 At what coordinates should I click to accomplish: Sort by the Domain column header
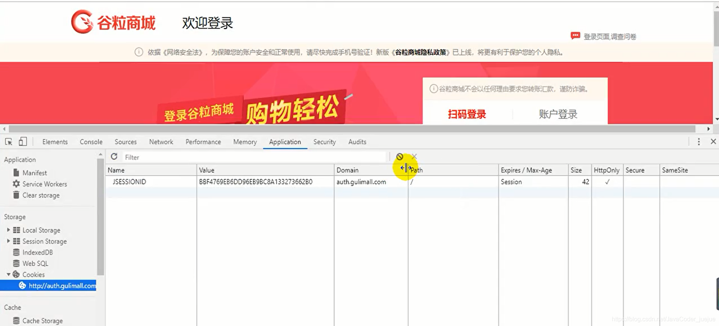[371, 170]
